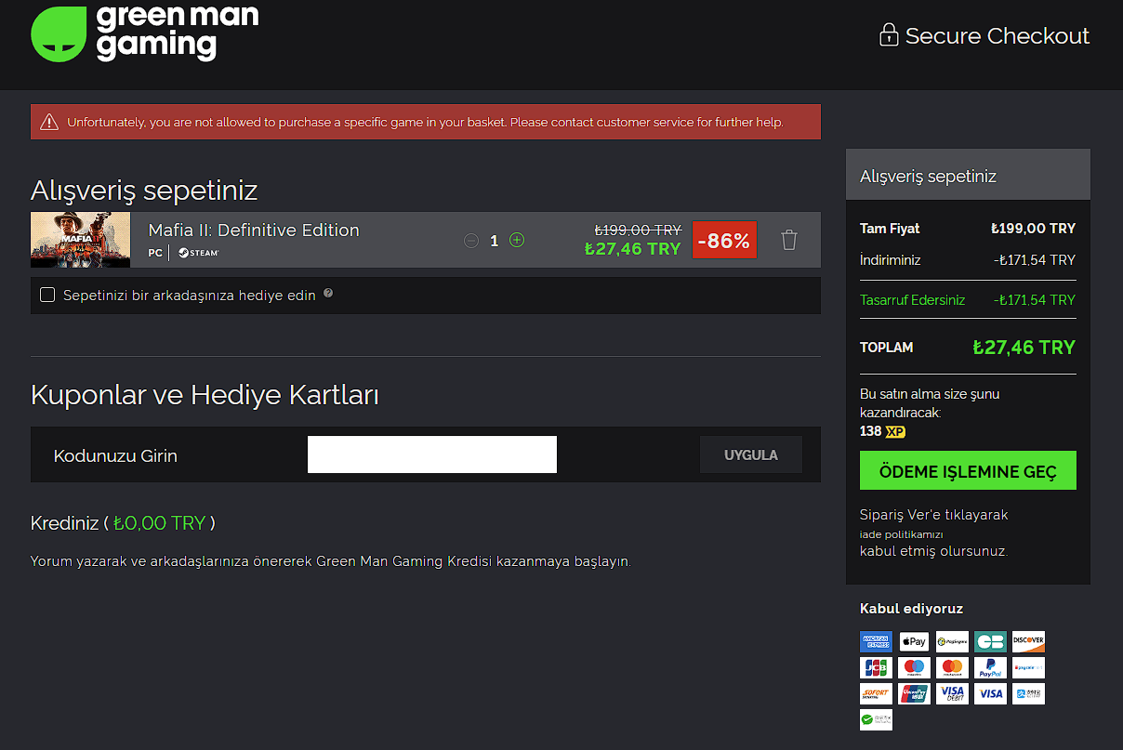
Task: Open the Green Man Gaming logo
Action: (x=145, y=33)
